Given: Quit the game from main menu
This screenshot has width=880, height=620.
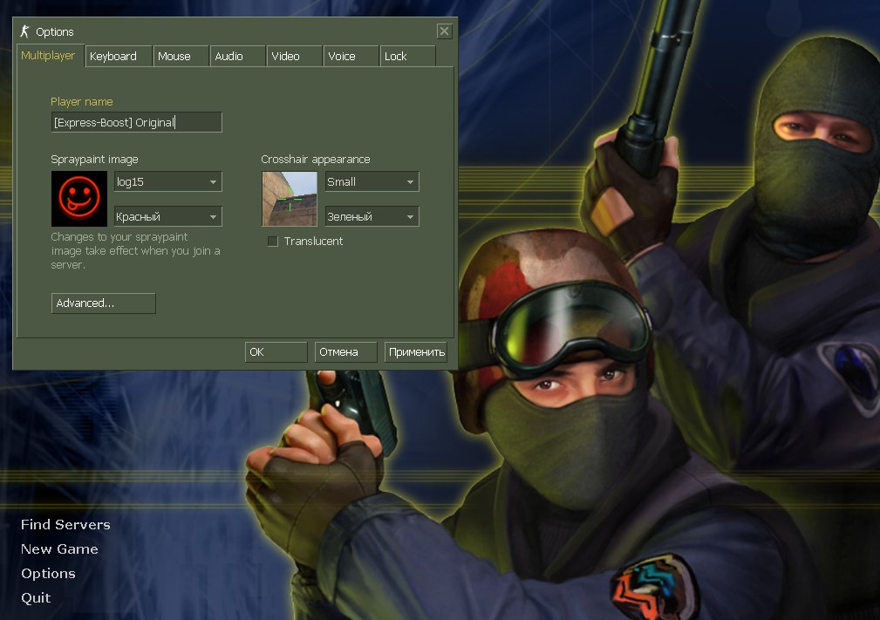Looking at the screenshot, I should 36,598.
